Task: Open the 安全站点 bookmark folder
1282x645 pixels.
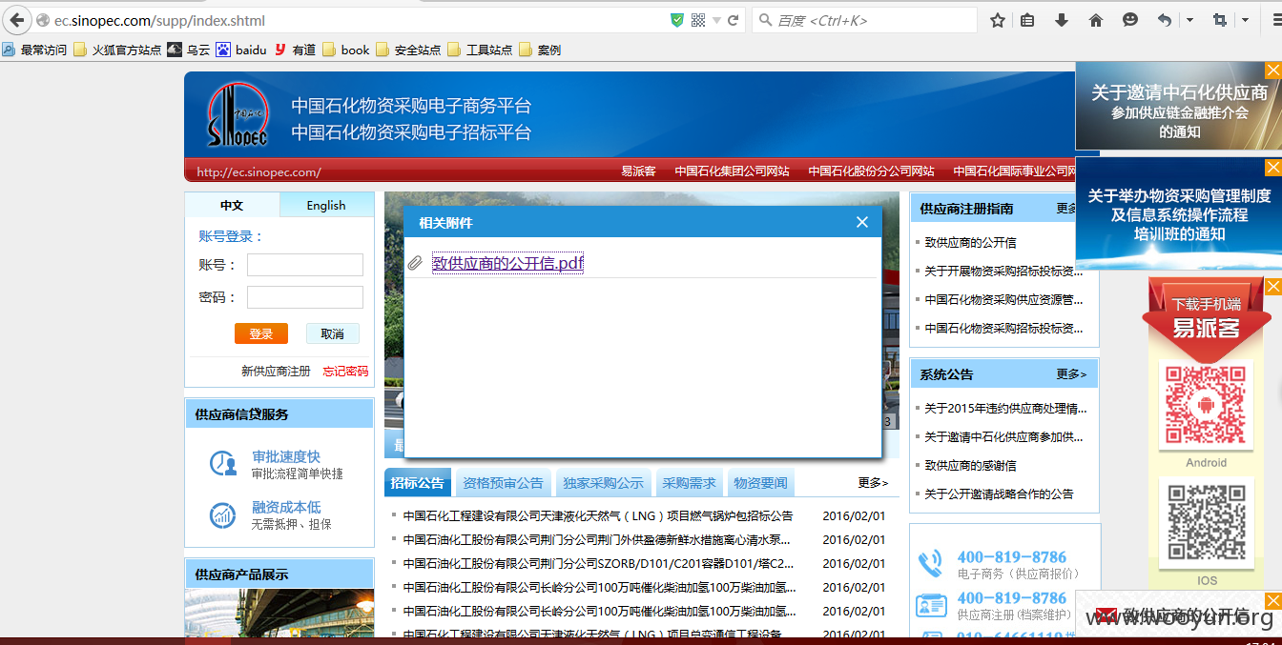Action: click(408, 50)
